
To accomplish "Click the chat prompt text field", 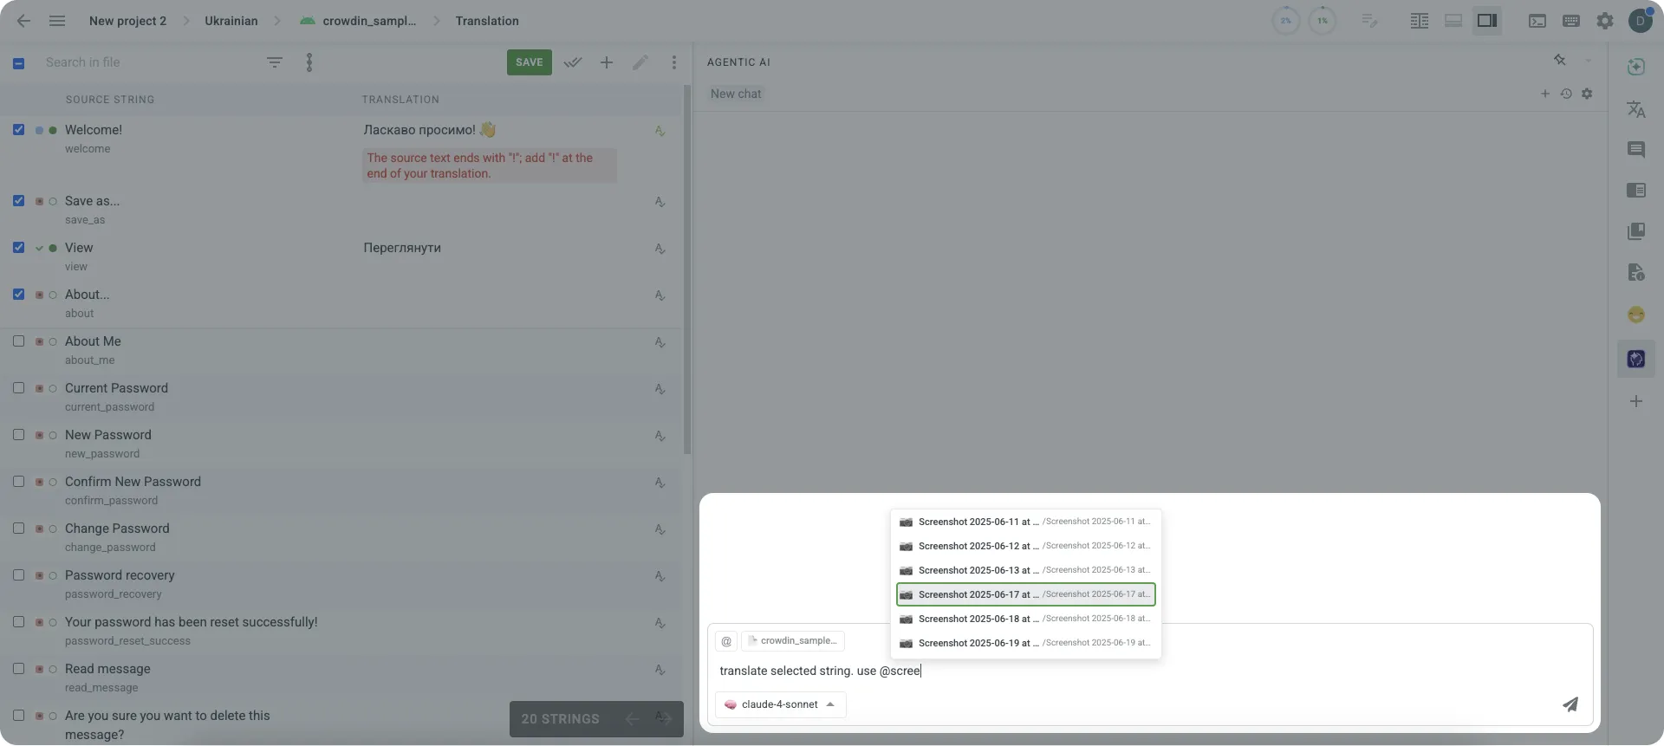I will click(x=1150, y=671).
